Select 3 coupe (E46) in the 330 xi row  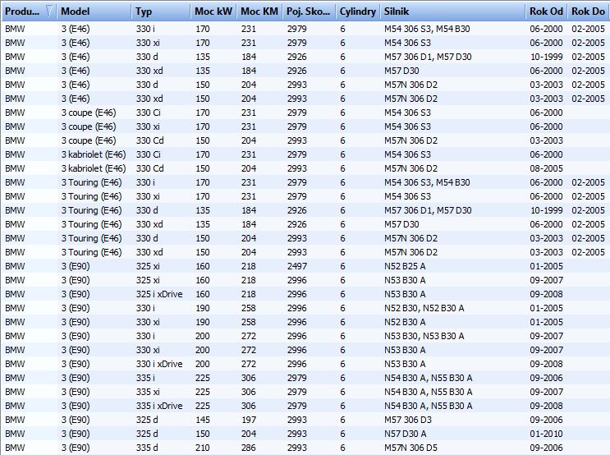tap(89, 126)
